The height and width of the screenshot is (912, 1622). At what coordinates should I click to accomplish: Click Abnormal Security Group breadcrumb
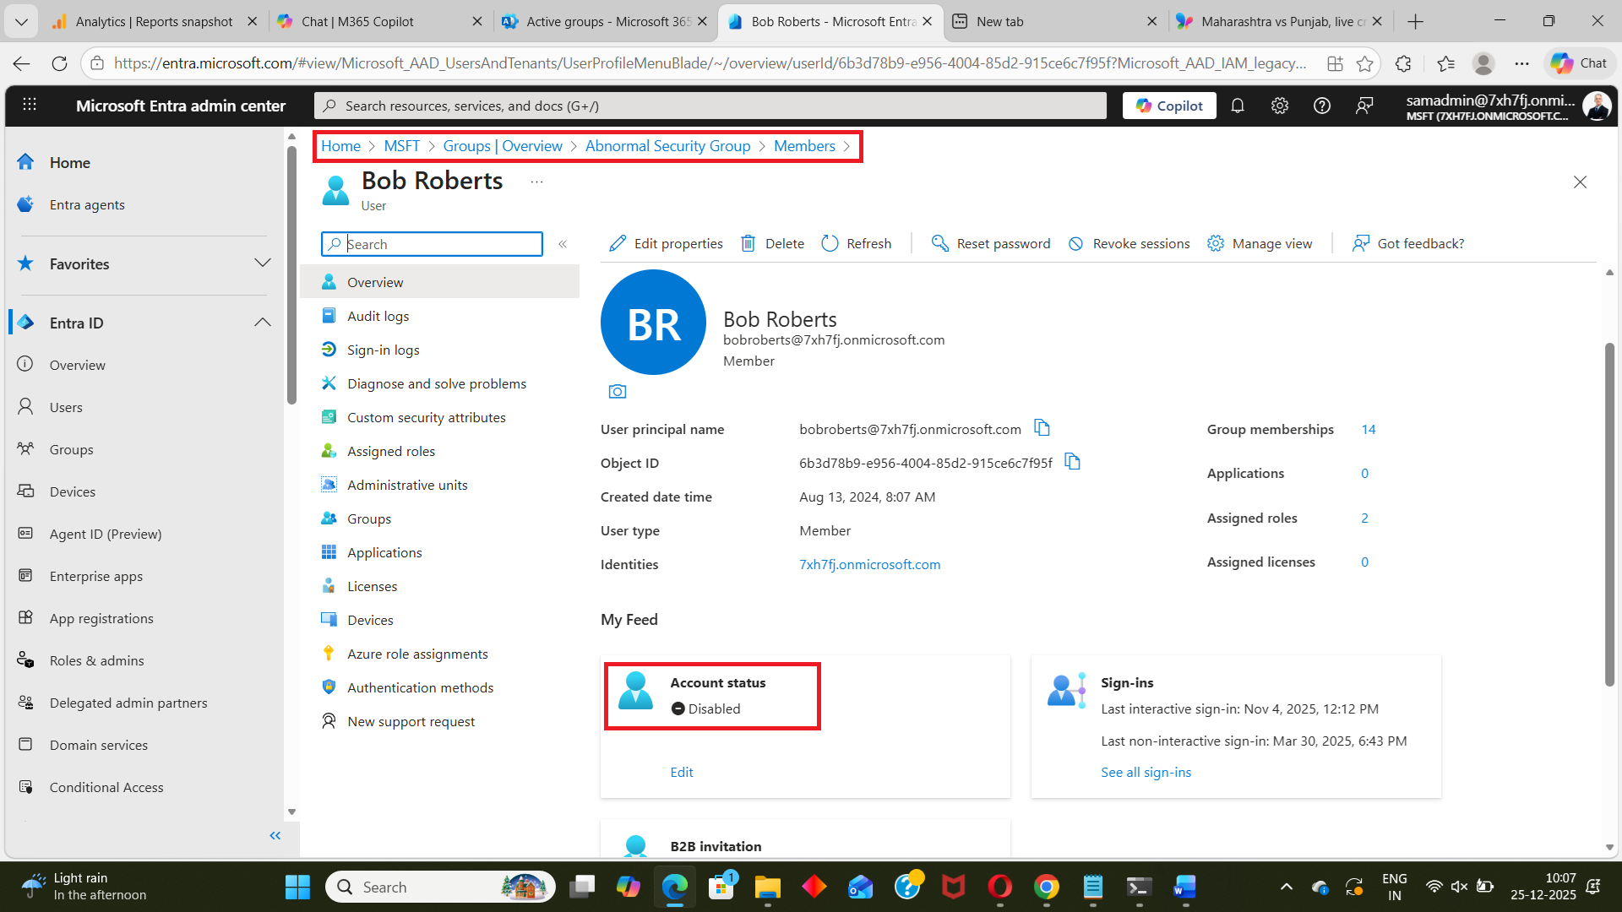(x=667, y=146)
